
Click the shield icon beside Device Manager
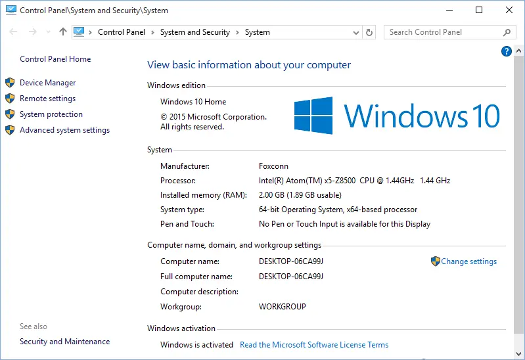pos(10,83)
